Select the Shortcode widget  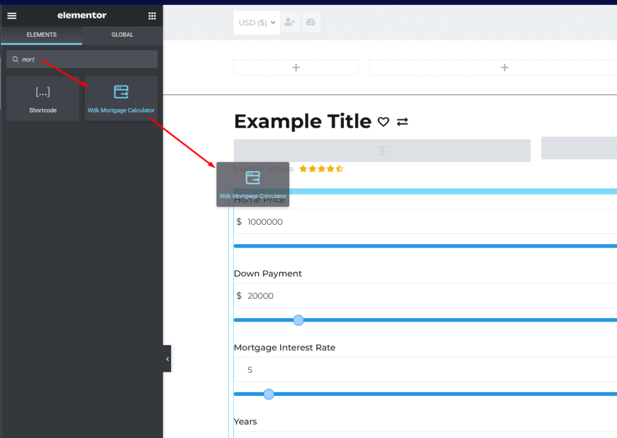(x=43, y=98)
